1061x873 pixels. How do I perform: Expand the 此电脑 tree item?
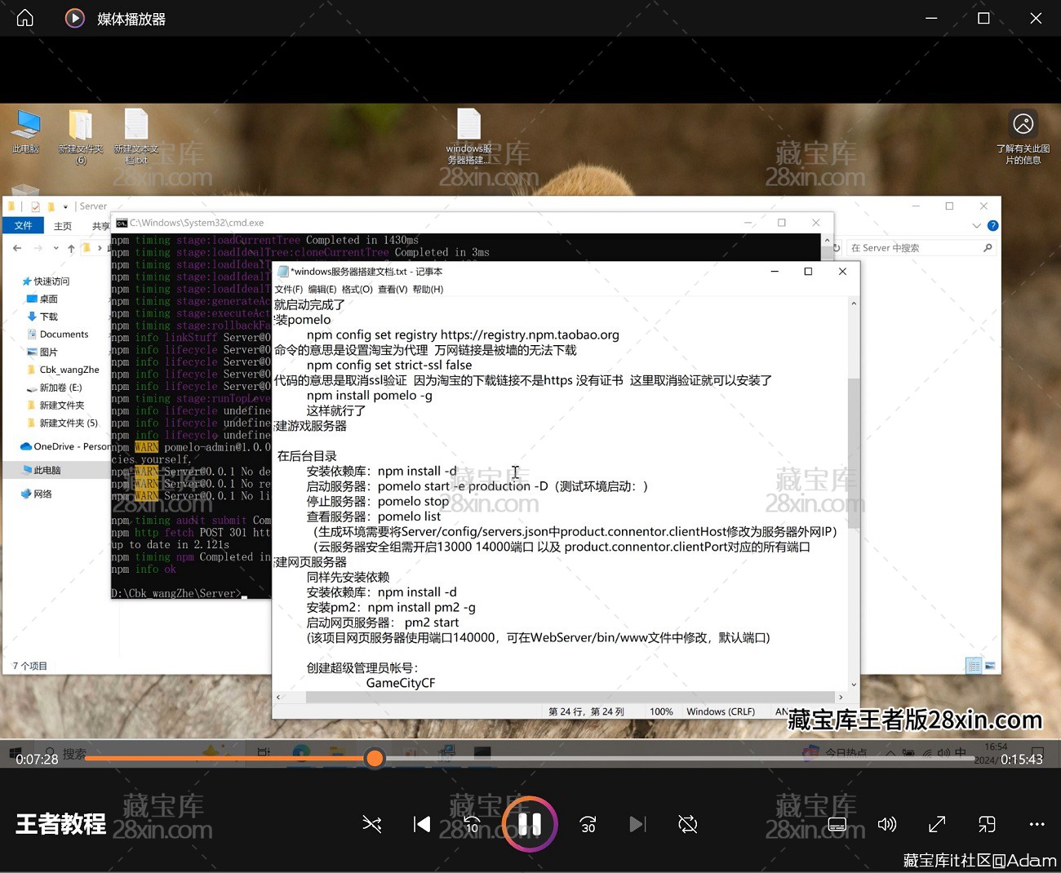point(15,469)
